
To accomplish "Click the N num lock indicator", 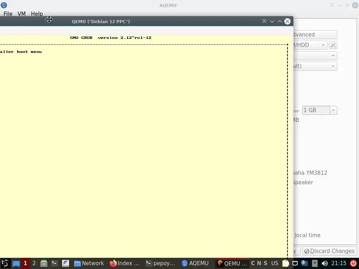I will click(259, 263).
